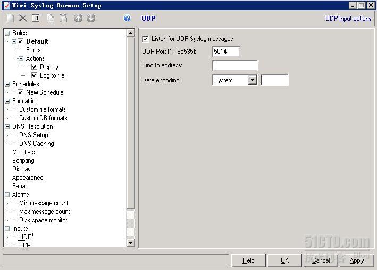Collapse the Formatting tree node
The height and width of the screenshot is (270, 377).
point(7,101)
